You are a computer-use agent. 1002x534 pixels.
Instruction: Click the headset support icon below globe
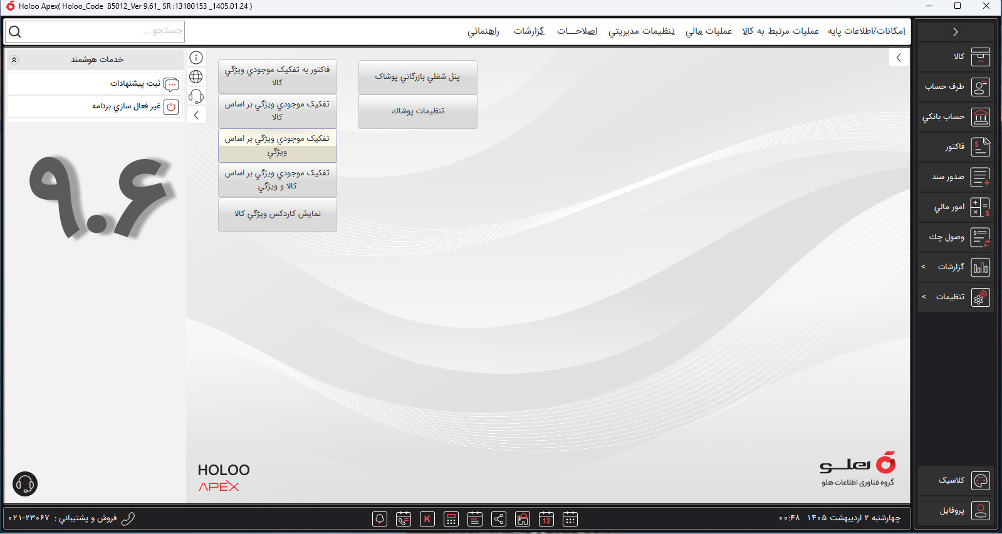(196, 96)
